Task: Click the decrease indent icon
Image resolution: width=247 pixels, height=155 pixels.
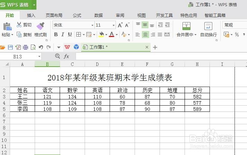Action: [x=161, y=25]
